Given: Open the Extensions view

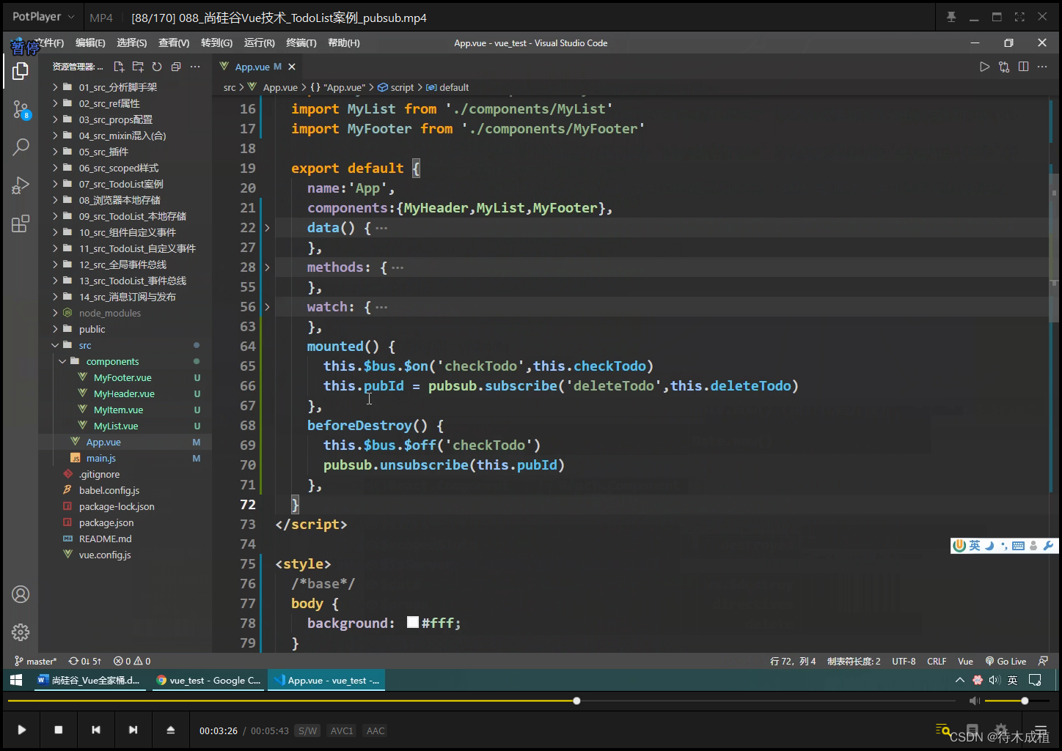Looking at the screenshot, I should 21,223.
